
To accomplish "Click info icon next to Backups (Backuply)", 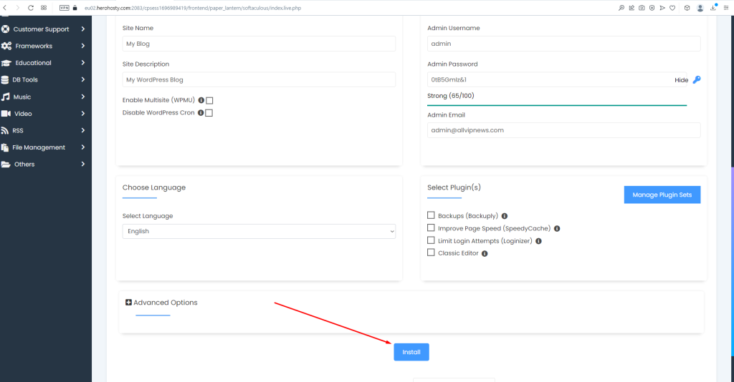I will pos(505,216).
